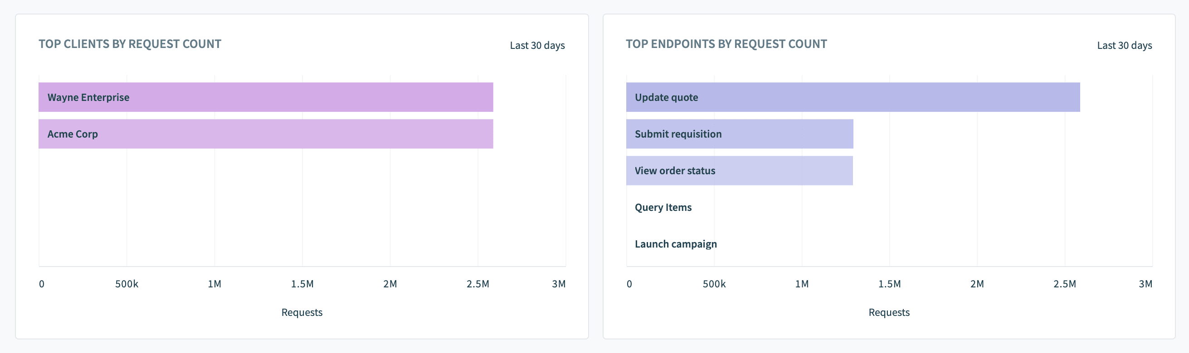Select the Submit requisition bar
This screenshot has height=353, width=1189.
click(740, 134)
